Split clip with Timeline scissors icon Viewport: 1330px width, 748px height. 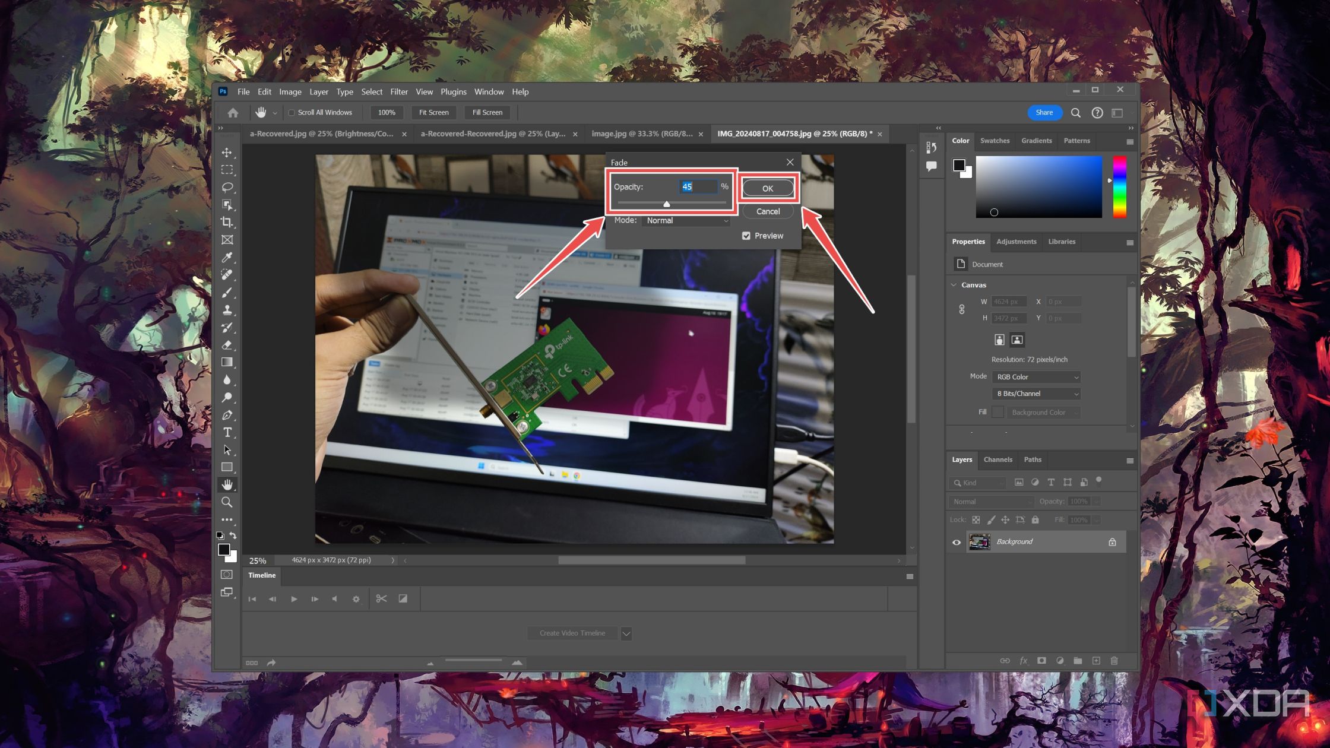381,598
